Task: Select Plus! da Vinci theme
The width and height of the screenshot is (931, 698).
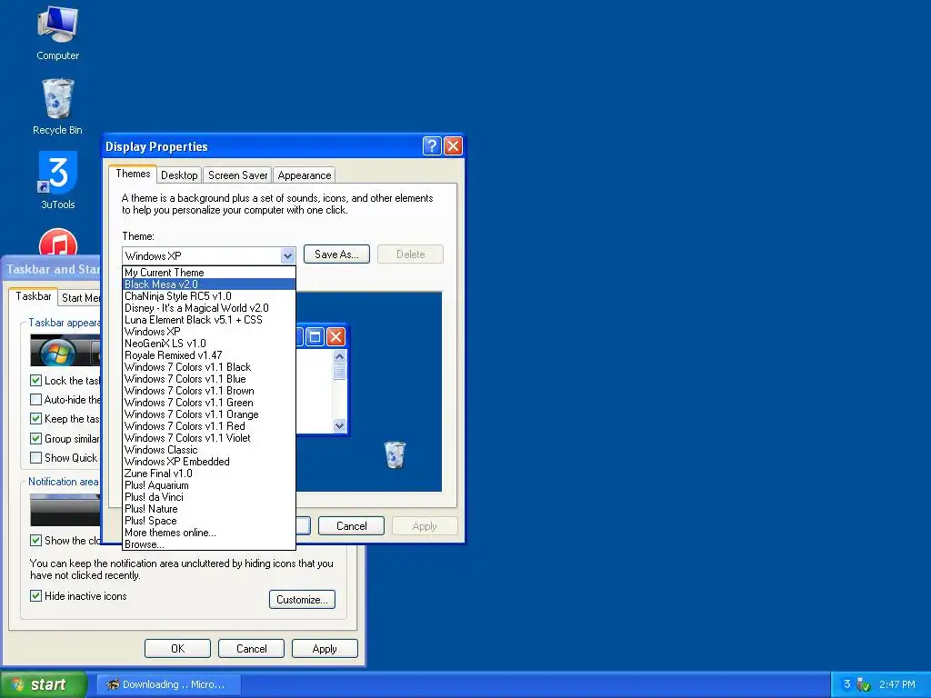Action: point(209,497)
